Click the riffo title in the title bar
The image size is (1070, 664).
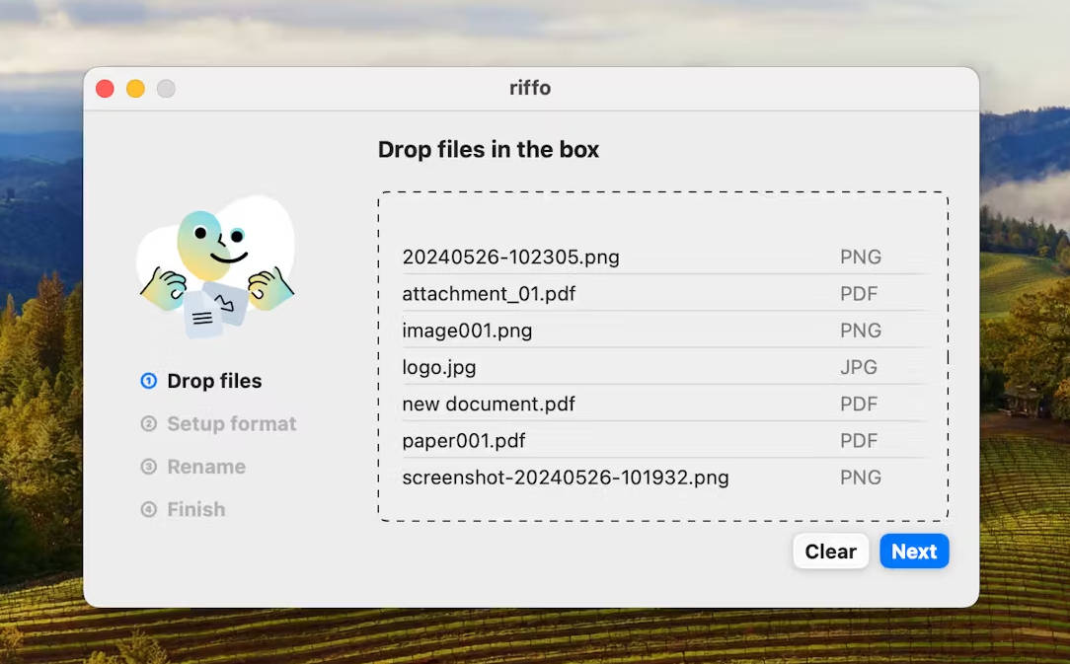(530, 88)
